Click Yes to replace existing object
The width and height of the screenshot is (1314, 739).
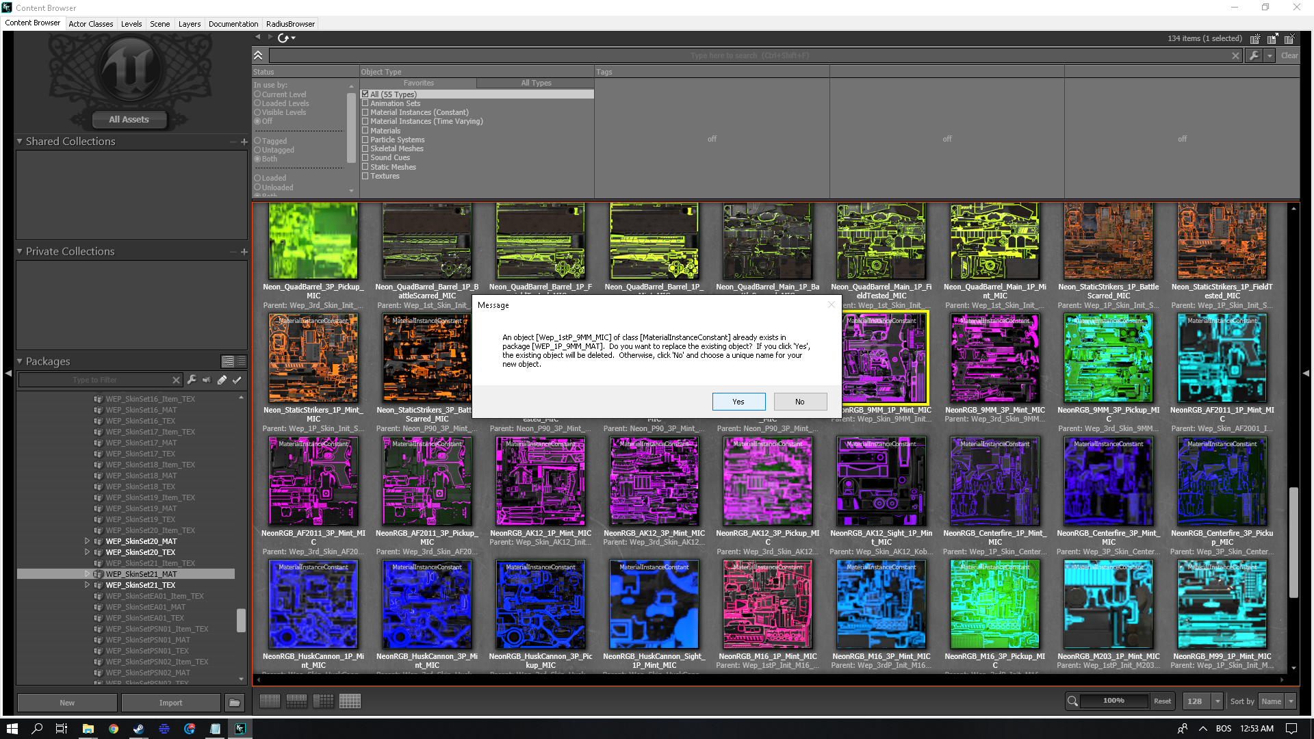pos(738,402)
